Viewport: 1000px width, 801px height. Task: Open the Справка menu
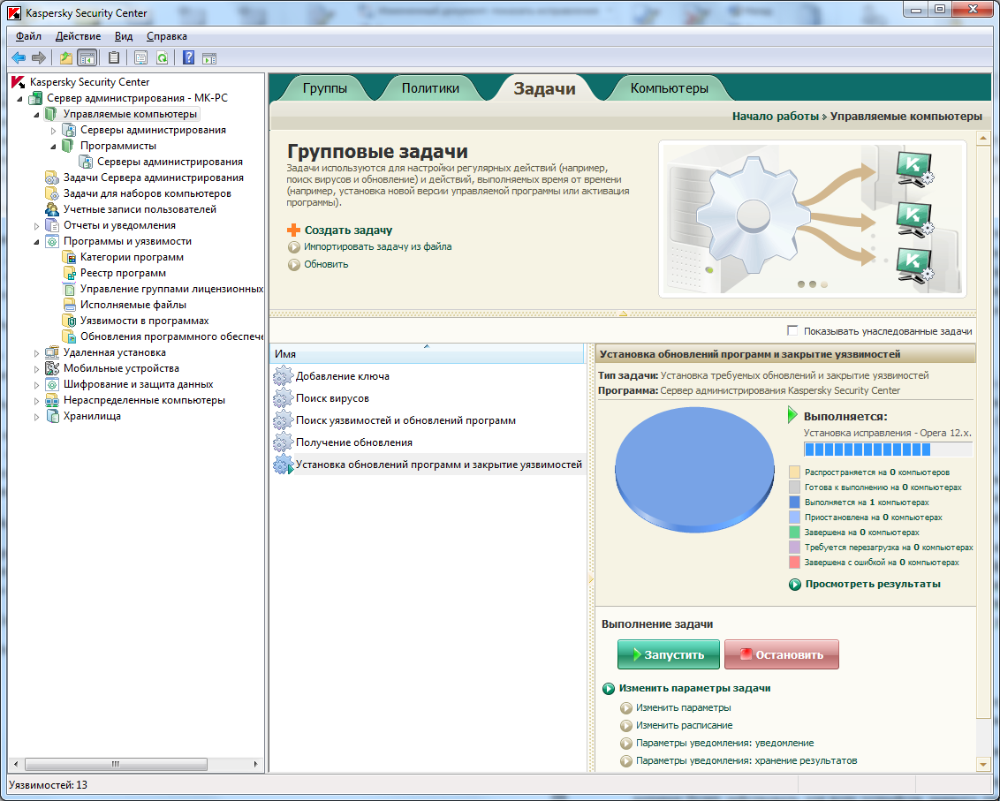point(166,36)
